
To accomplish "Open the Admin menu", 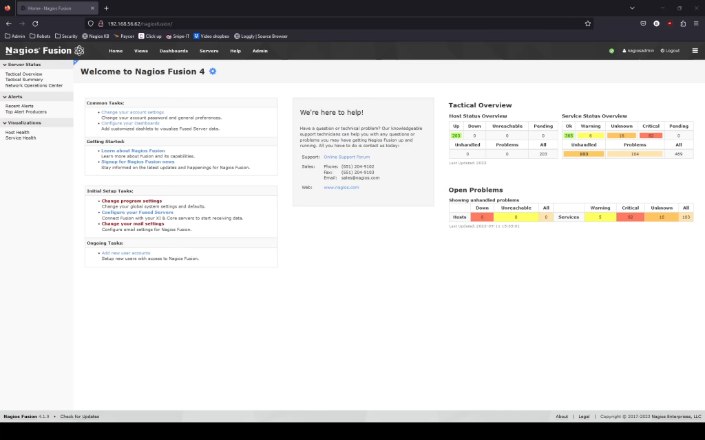I will 260,50.
